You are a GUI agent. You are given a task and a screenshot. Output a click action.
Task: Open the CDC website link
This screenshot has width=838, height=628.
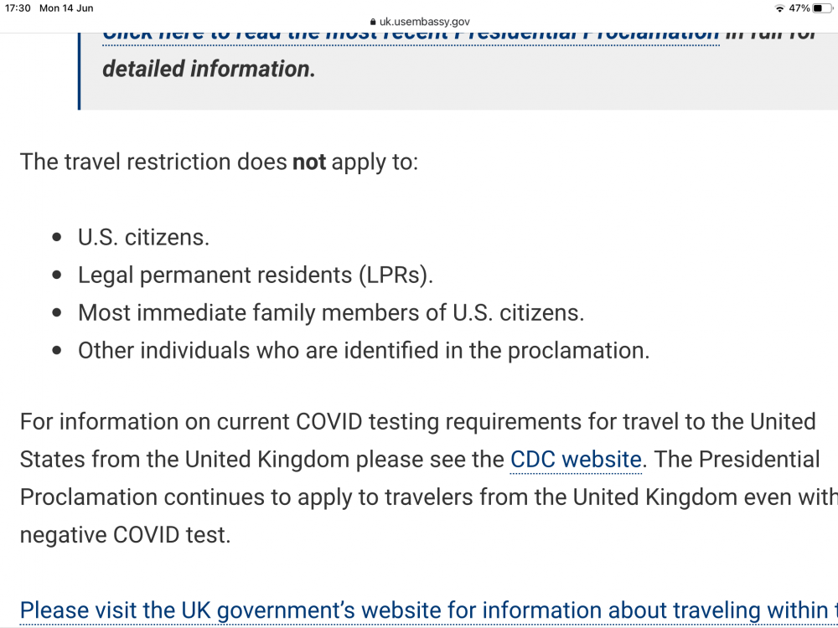click(576, 460)
